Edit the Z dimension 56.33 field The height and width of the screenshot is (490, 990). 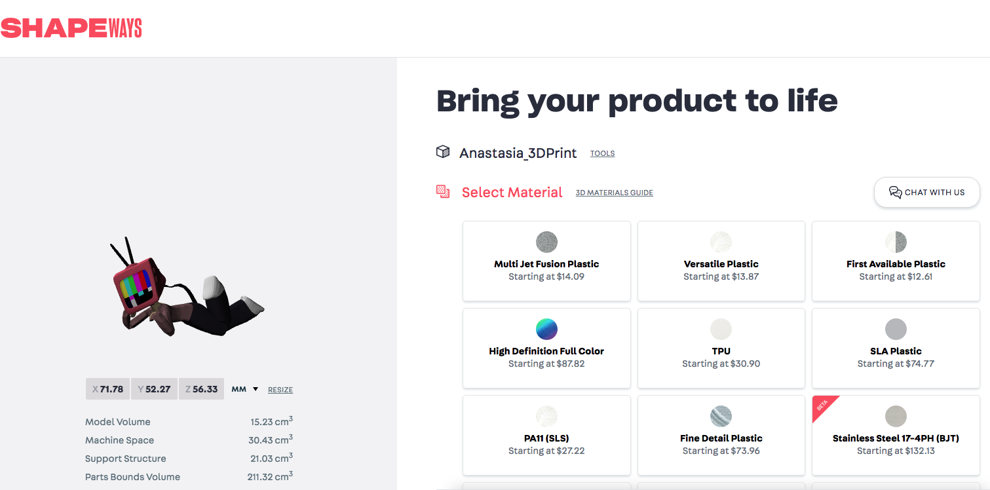201,389
